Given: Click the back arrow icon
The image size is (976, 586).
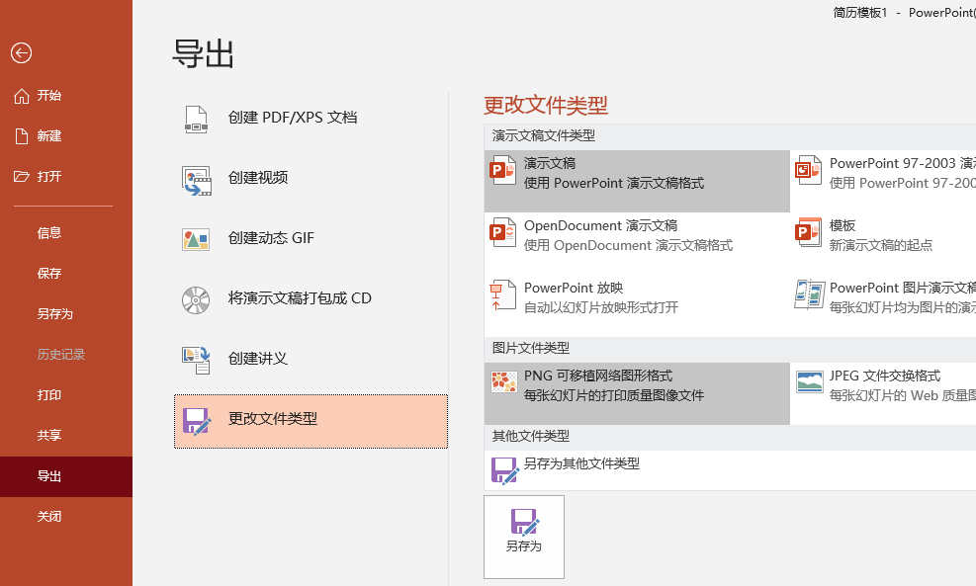Looking at the screenshot, I should 21,53.
